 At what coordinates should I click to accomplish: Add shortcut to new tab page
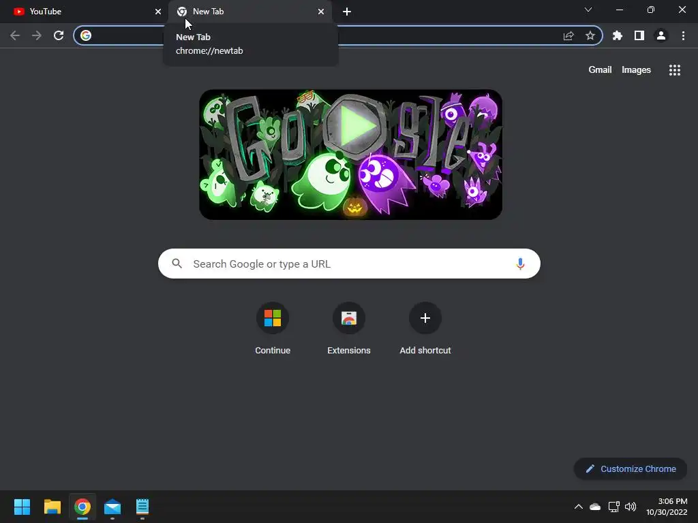[425, 329]
